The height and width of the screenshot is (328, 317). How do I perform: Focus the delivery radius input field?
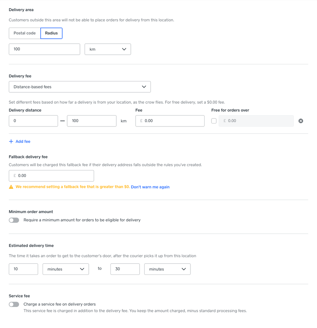click(x=44, y=49)
